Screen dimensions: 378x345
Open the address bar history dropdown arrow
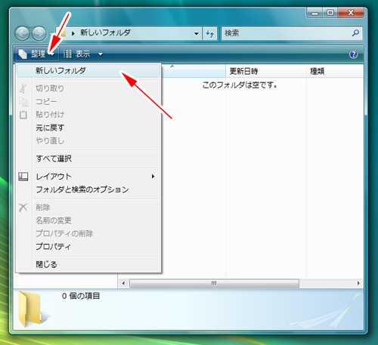tap(197, 33)
